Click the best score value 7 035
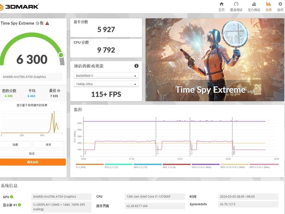The image size is (285, 214). pos(54,96)
